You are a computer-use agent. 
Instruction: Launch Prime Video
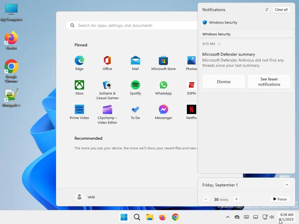[79, 112]
